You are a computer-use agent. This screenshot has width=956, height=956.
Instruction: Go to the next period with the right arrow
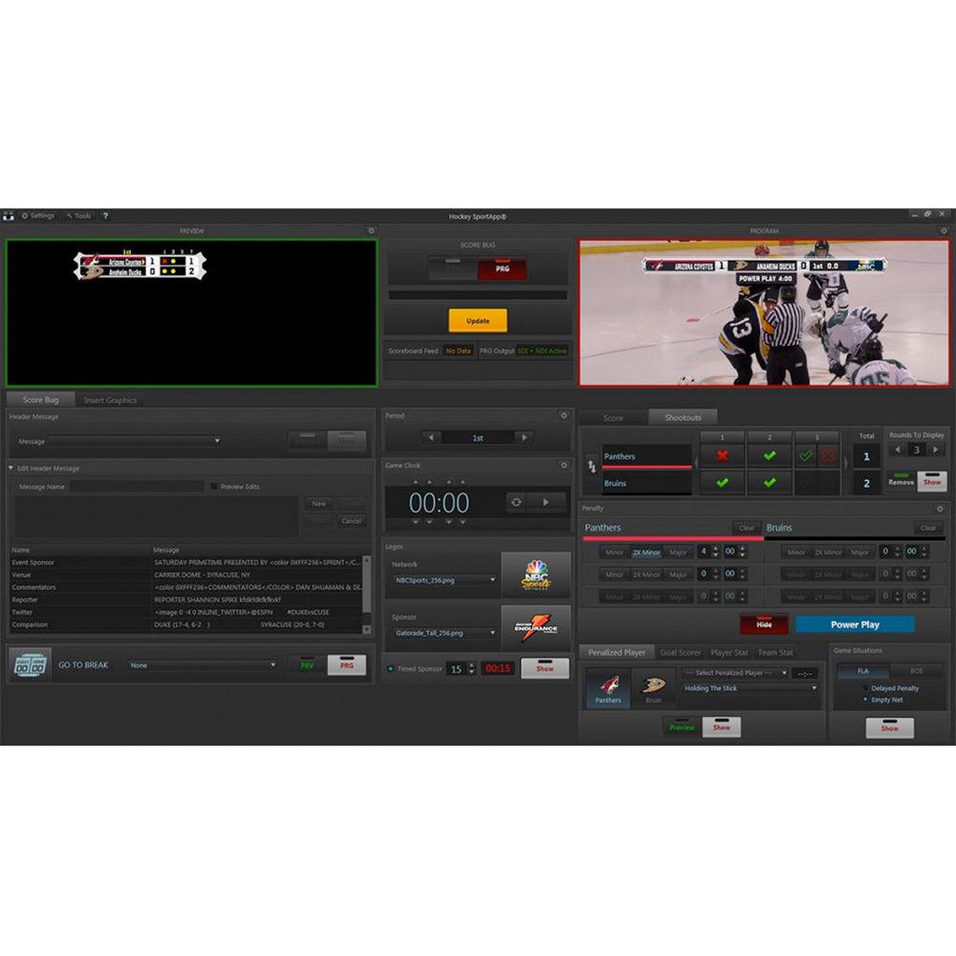(x=523, y=438)
